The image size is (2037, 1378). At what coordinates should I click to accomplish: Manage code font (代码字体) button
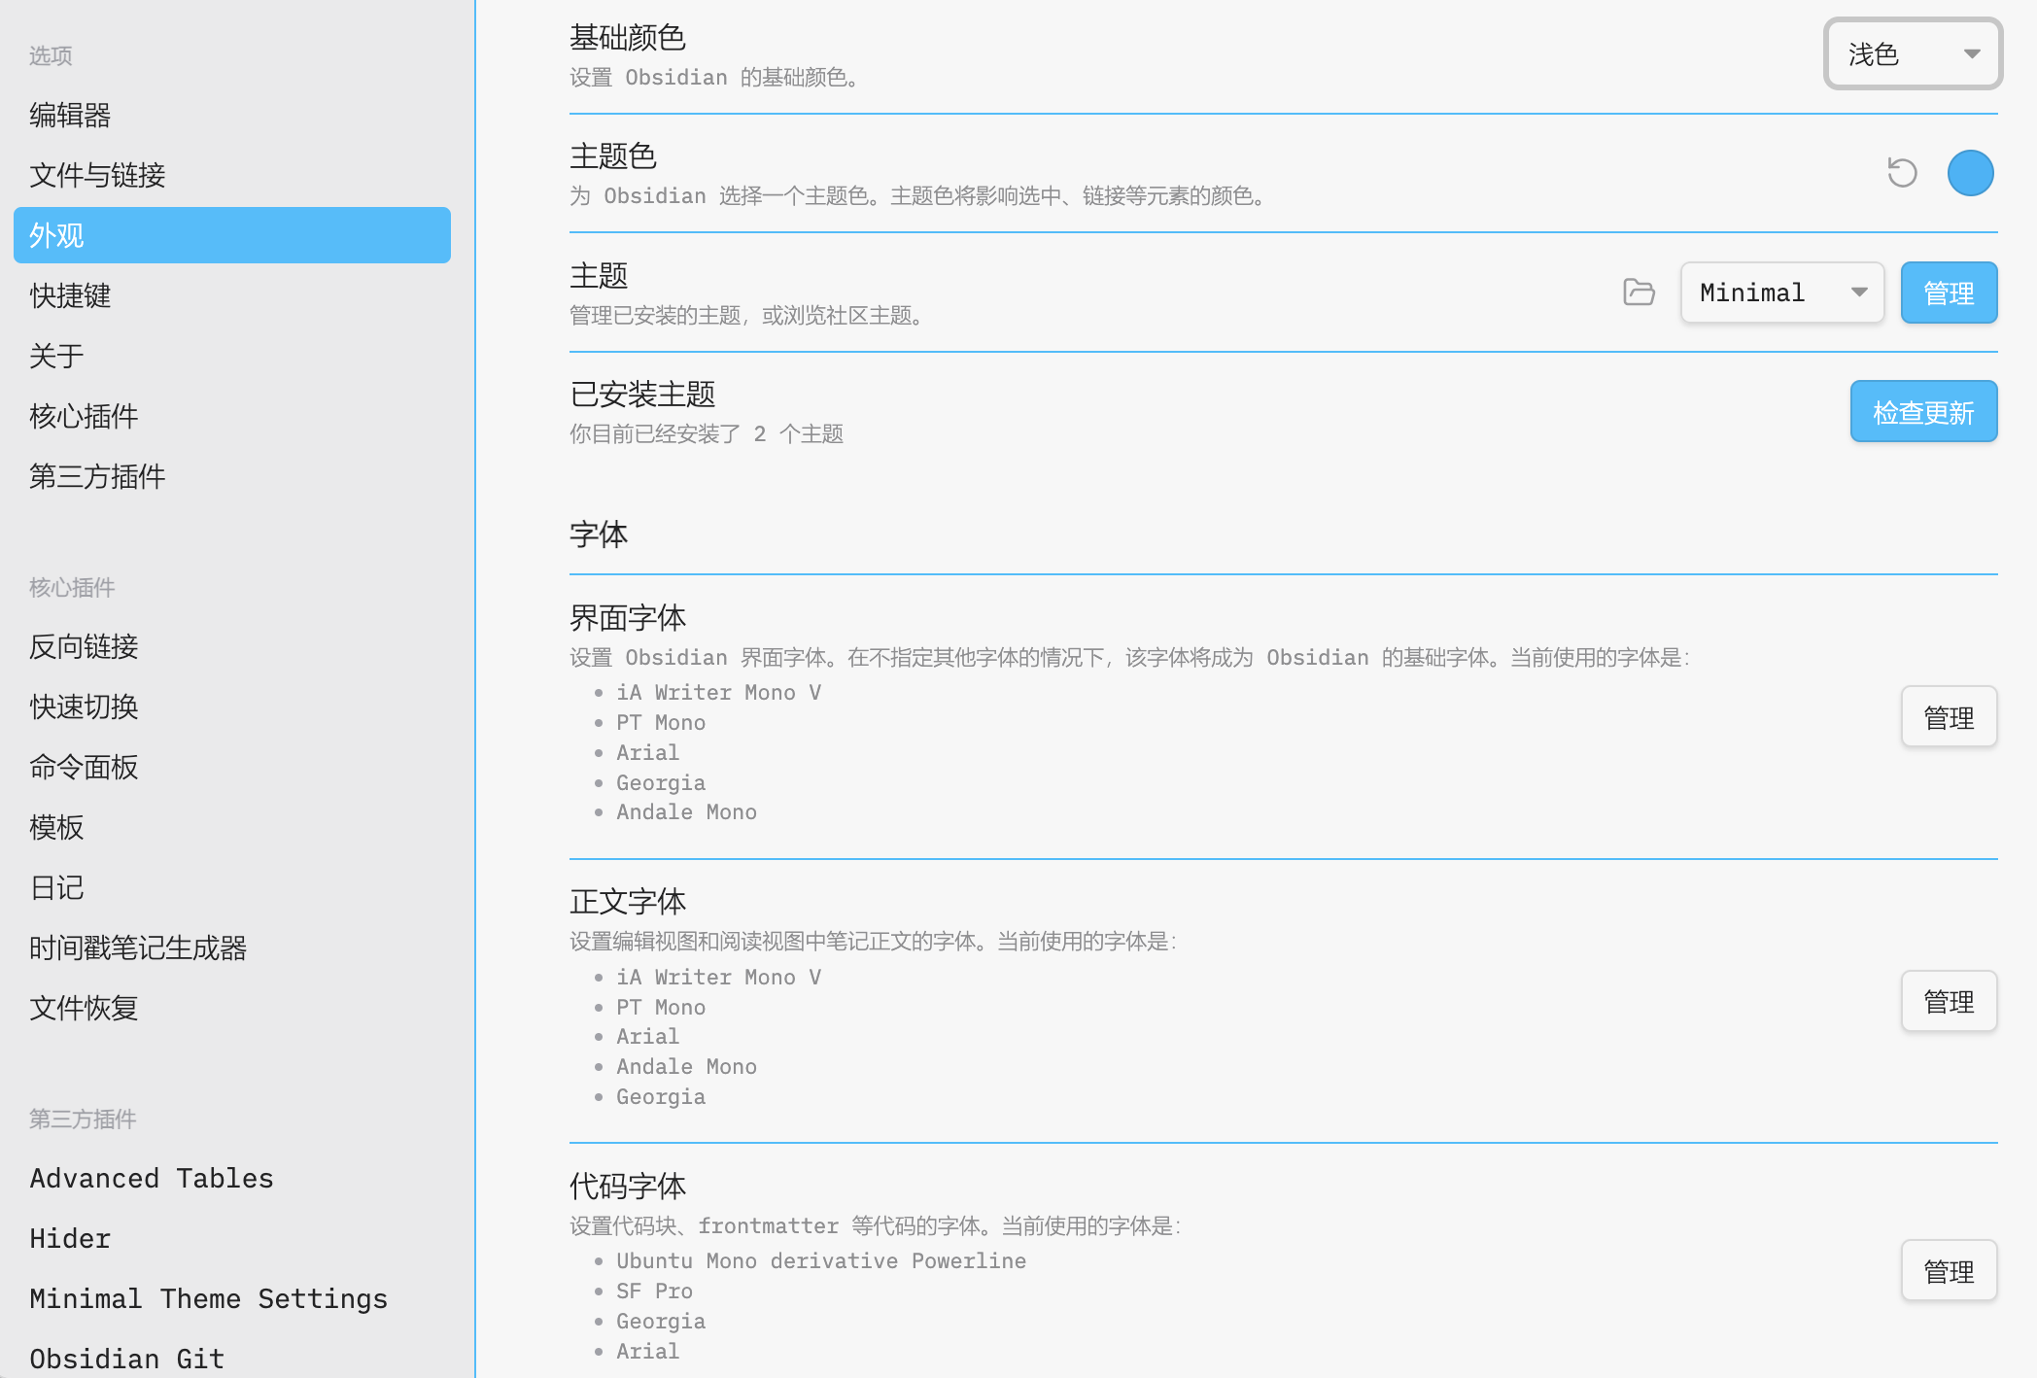pos(1949,1271)
